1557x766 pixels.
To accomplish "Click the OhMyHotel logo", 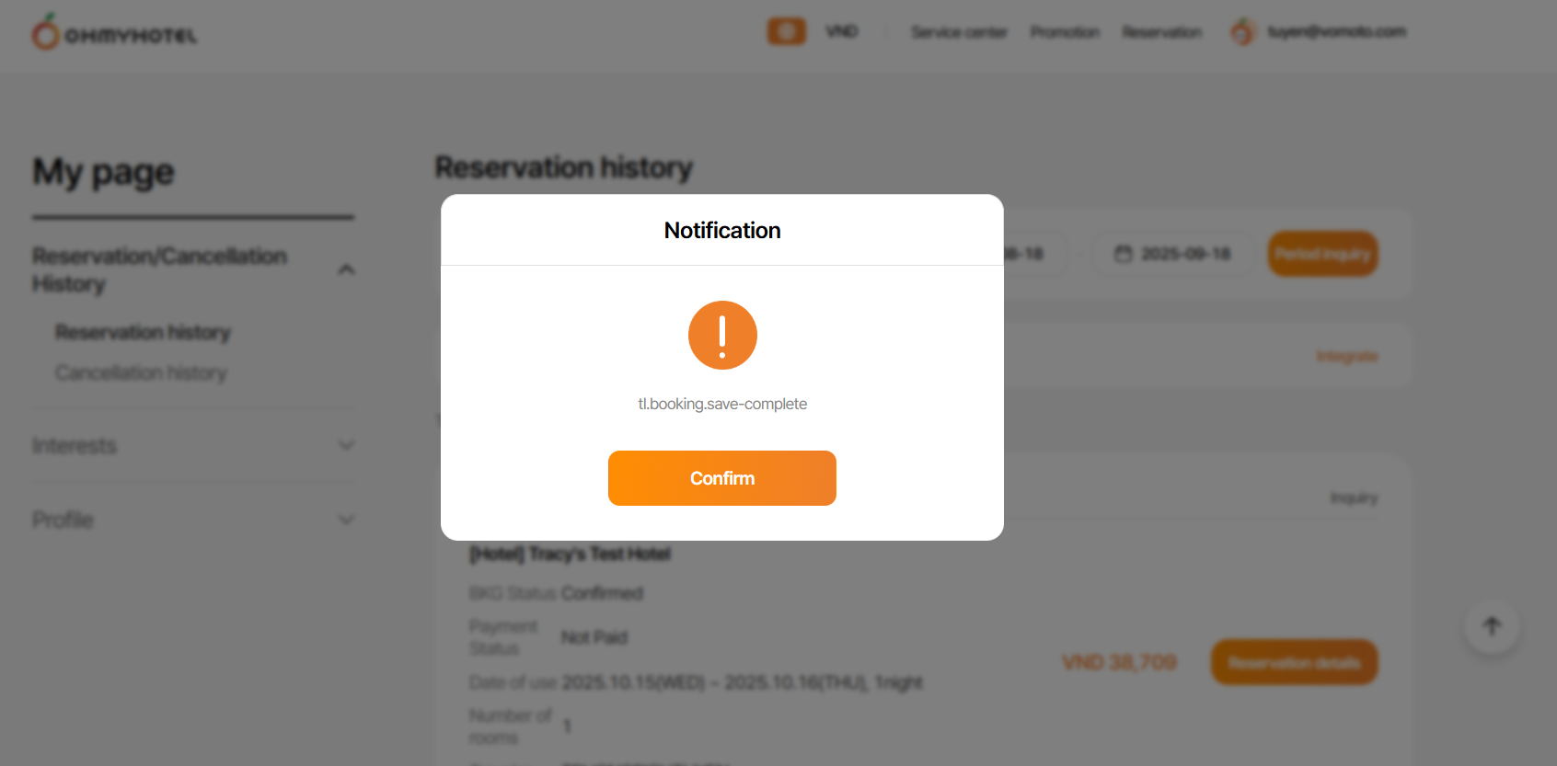I will click(x=115, y=33).
